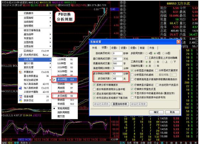Click the 加入到板块股 menu icon
199x144 pixels.
click(21, 88)
